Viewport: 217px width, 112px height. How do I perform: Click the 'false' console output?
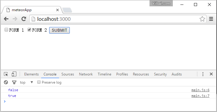point(13,90)
